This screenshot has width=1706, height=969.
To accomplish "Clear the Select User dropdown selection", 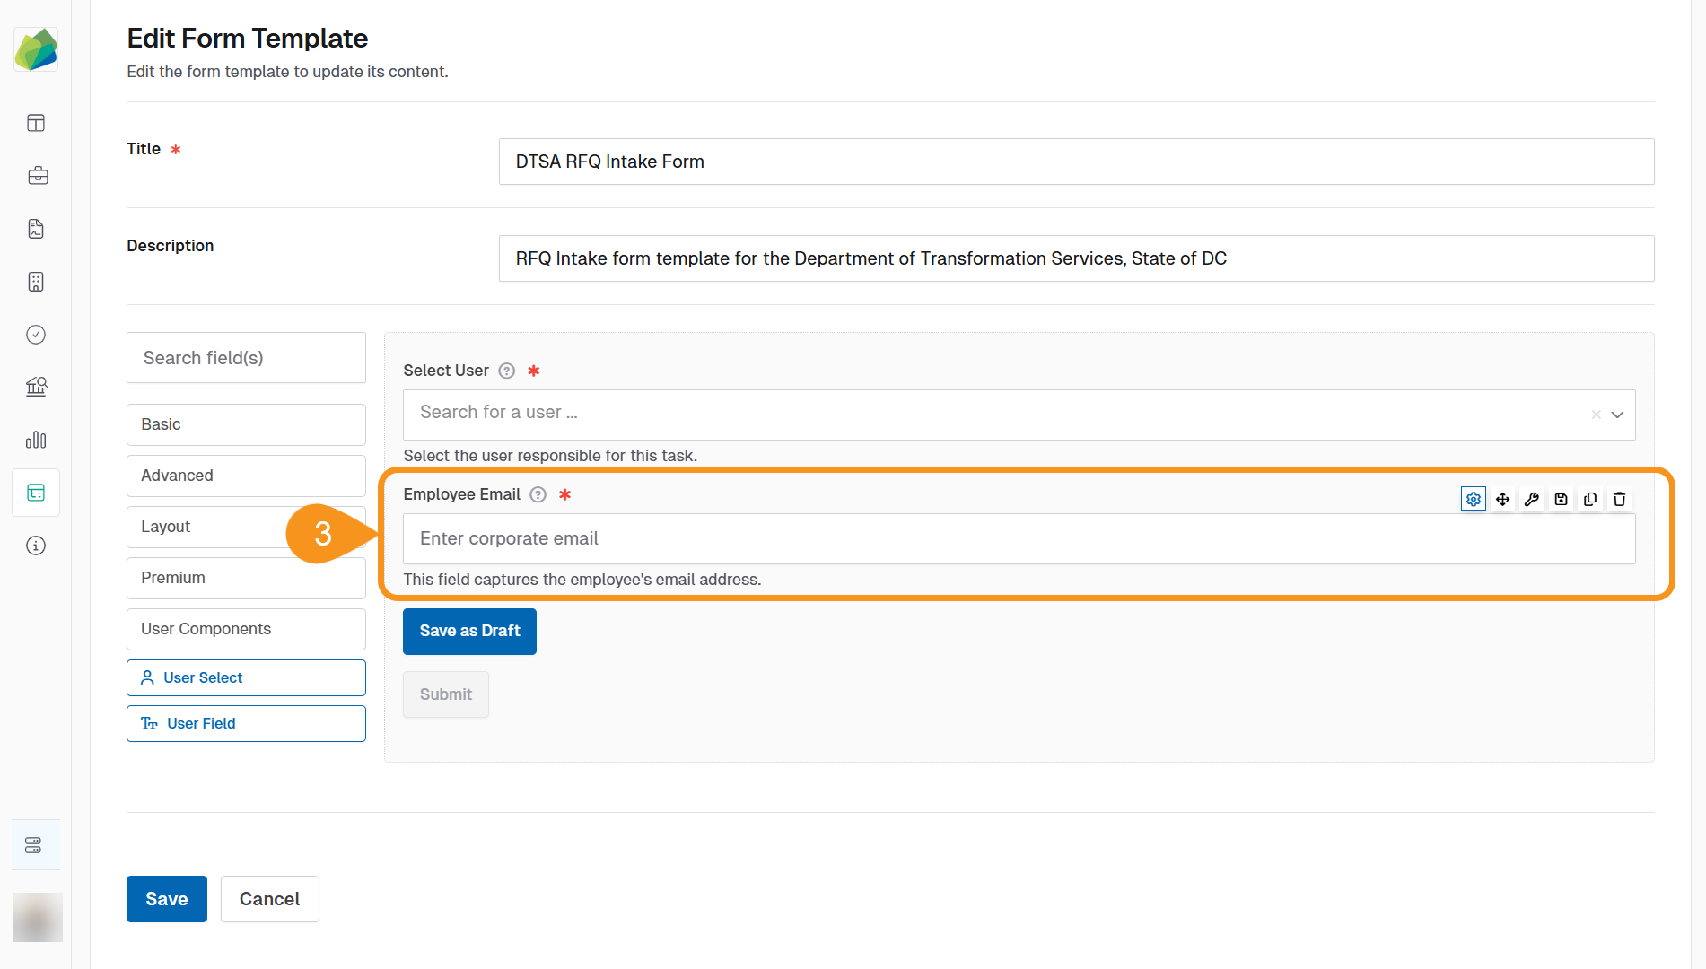I will [x=1596, y=415].
